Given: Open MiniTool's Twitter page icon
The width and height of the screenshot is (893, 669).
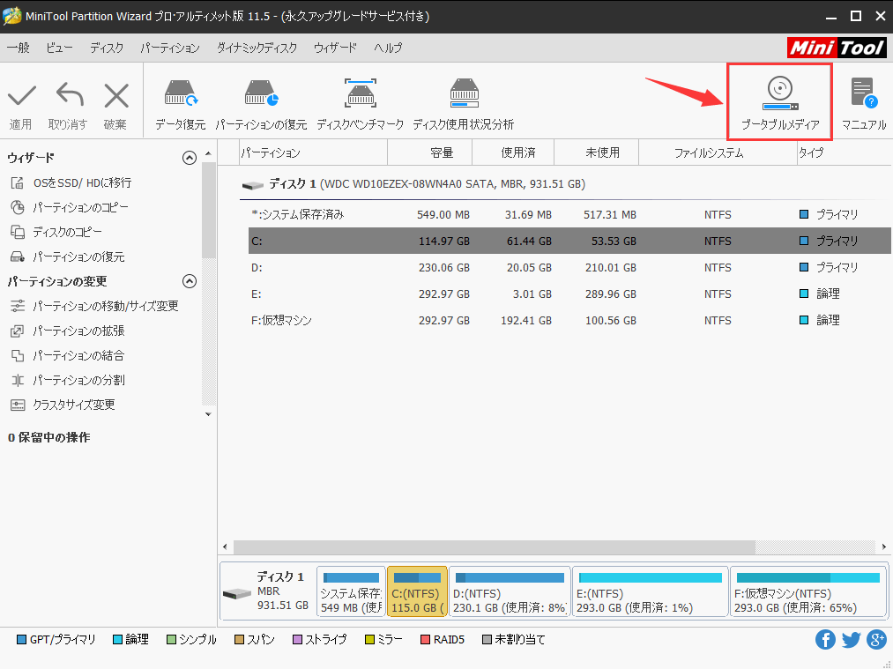Looking at the screenshot, I should [x=850, y=639].
